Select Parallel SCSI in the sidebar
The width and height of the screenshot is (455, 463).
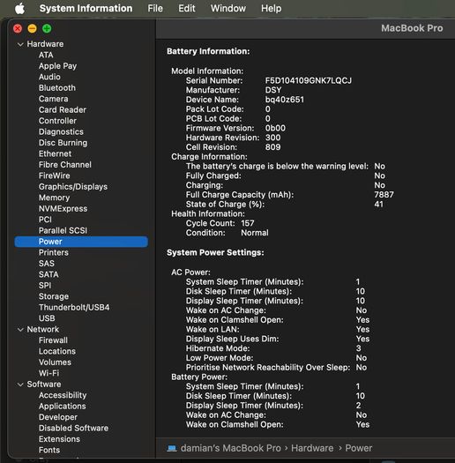[x=63, y=230]
